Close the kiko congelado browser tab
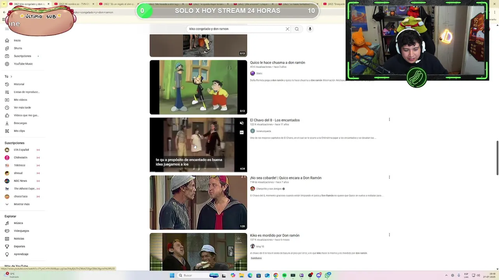The height and width of the screenshot is (280, 499). click(48, 4)
